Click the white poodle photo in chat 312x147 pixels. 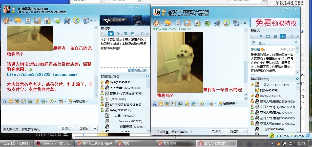pos(180,62)
